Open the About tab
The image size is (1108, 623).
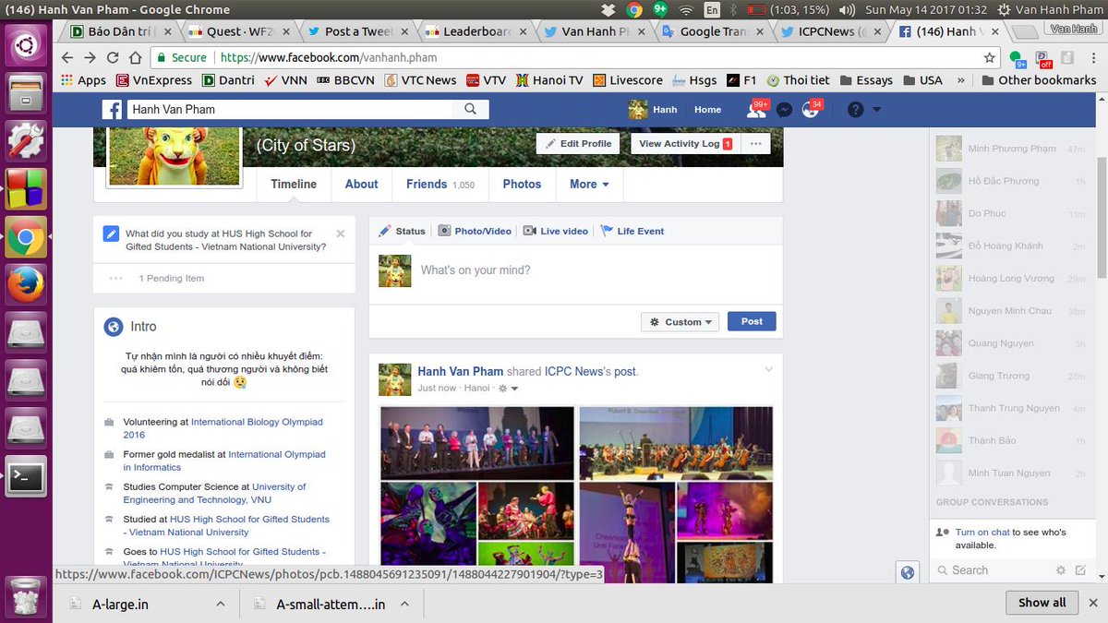tap(361, 184)
